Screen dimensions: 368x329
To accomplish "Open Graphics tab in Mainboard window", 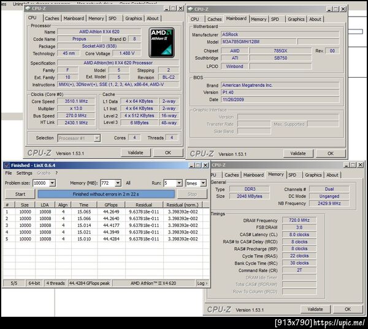I will point(296,19).
